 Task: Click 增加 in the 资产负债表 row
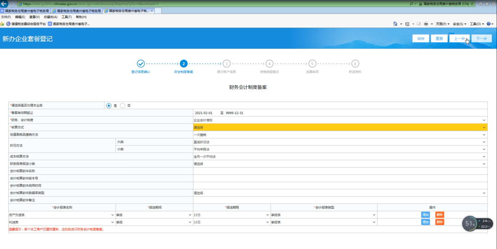(x=425, y=215)
